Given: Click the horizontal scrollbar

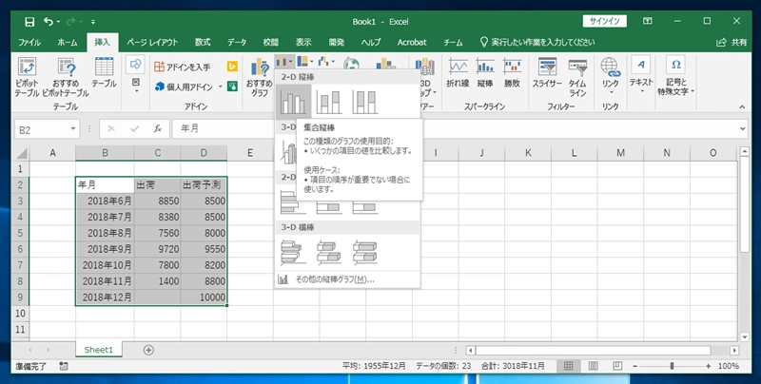Looking at the screenshot, I should pos(594,350).
